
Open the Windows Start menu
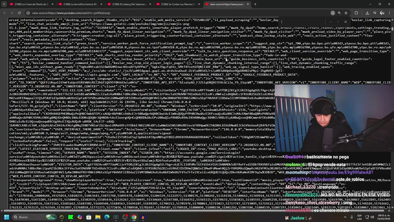[x=6, y=217]
